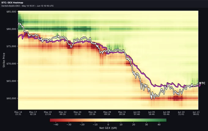The height and width of the screenshot is (131, 208).
Task: Click the 'Jun 08 05:46' date tick
Action: click(x=166, y=113)
